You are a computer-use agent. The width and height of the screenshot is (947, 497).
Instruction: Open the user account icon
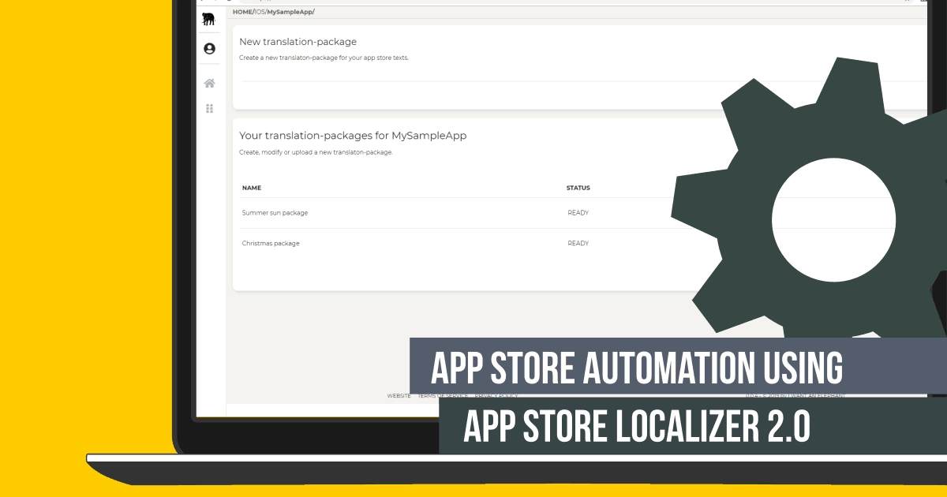click(209, 49)
